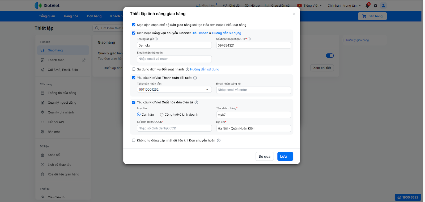This screenshot has width=425, height=202.
Task: Open Hướng dẫn sử dụng link beside Điều khoản
Action: pos(227,33)
